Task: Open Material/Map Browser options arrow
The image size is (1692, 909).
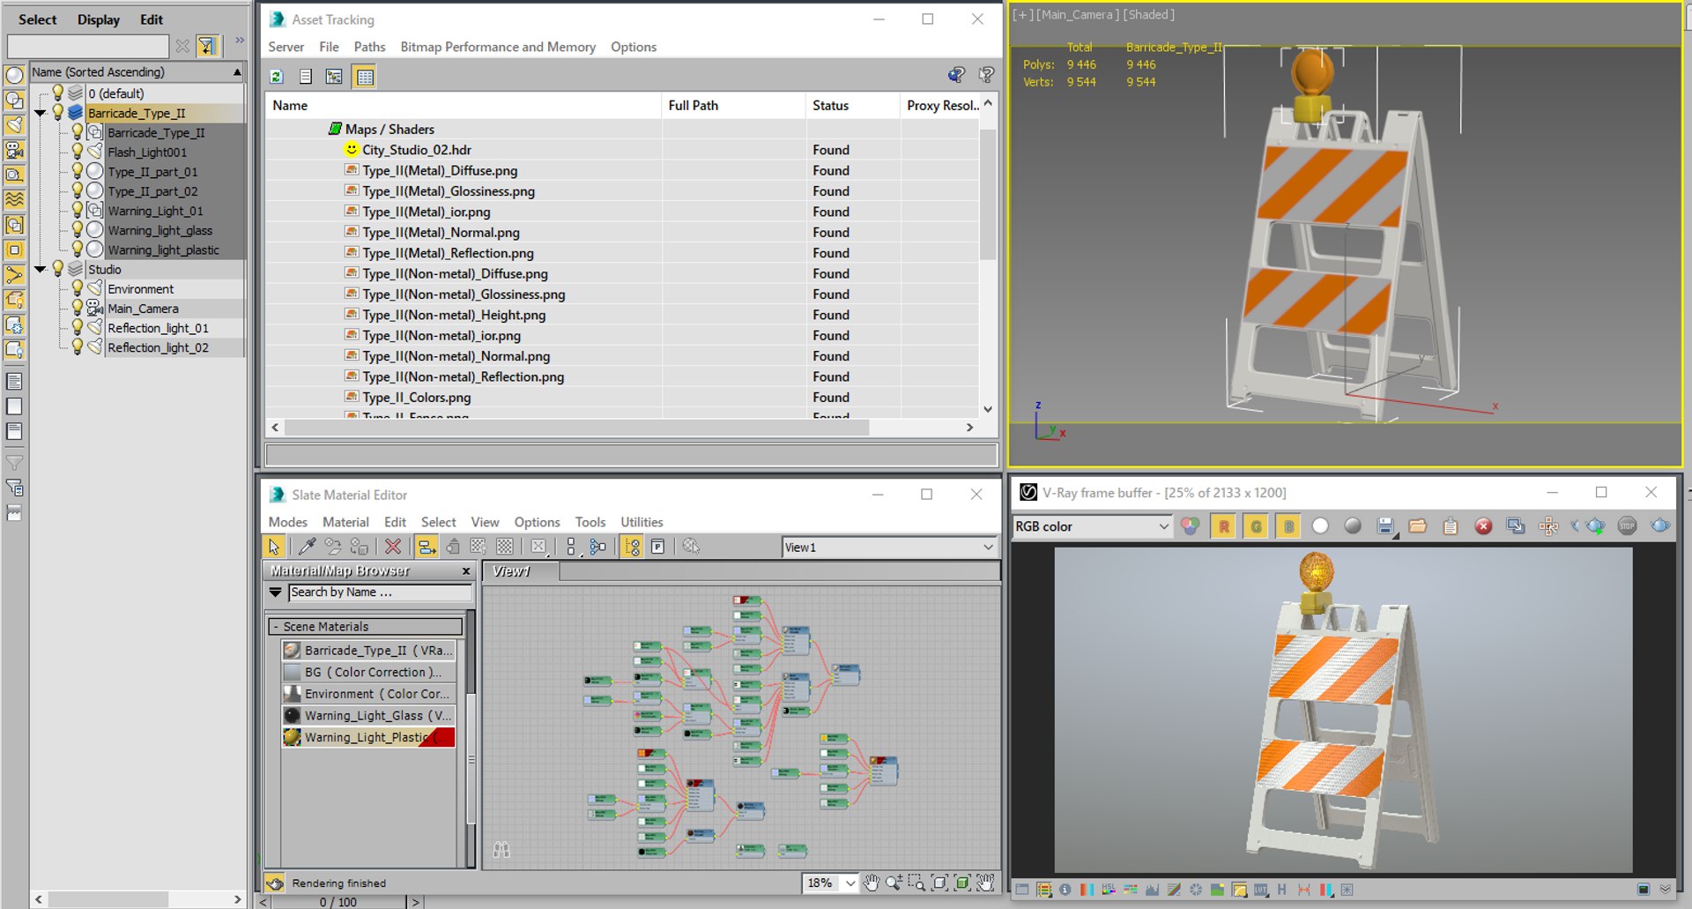Action: pyautogui.click(x=276, y=592)
